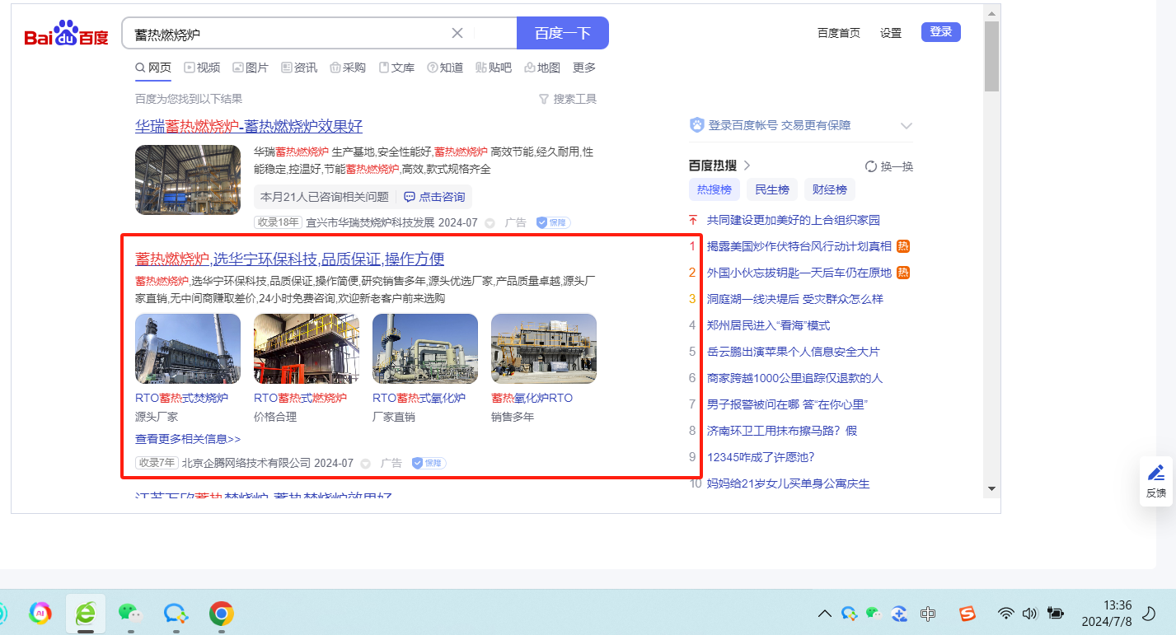Click the 百度一下 search button
This screenshot has height=635, width=1176.
pos(563,33)
